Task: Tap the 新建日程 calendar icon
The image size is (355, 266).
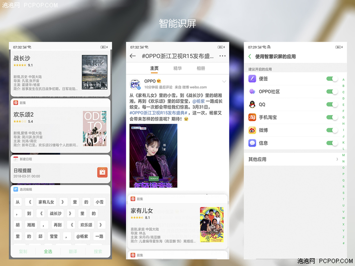Action: click(x=16, y=159)
